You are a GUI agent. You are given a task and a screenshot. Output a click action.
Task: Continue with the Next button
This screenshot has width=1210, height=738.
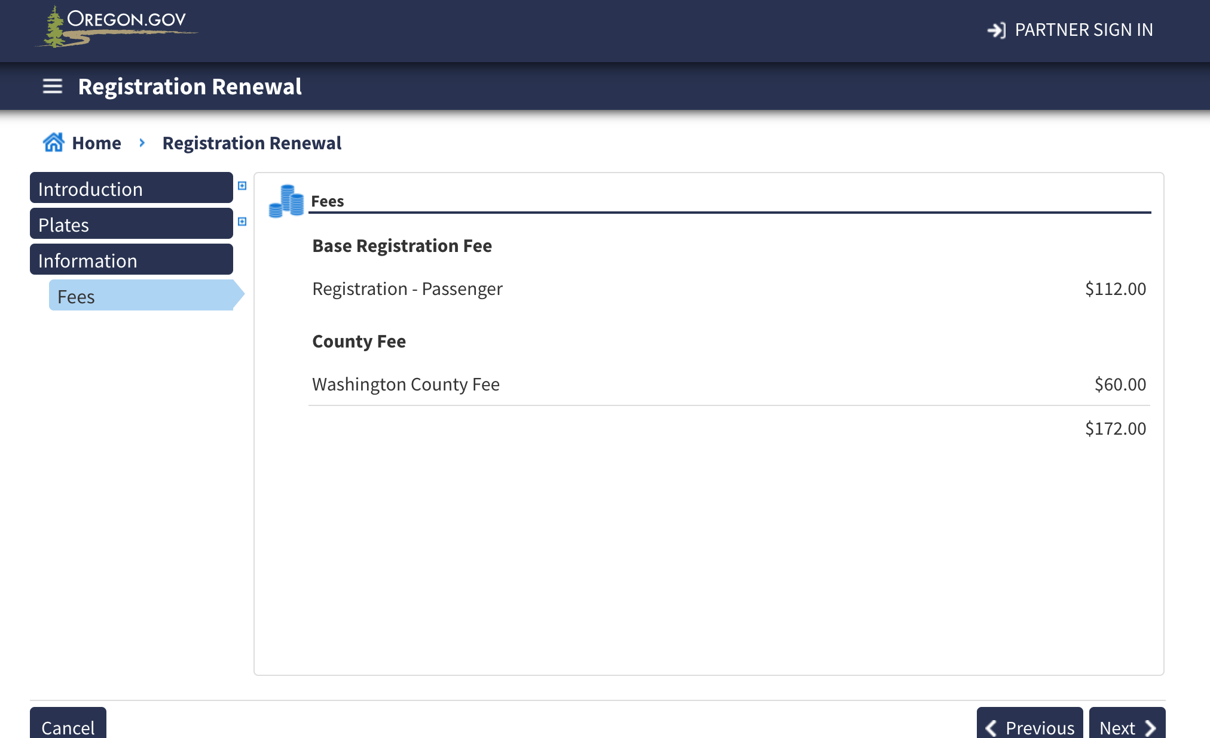[1127, 727]
